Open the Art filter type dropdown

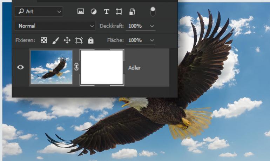39,12
